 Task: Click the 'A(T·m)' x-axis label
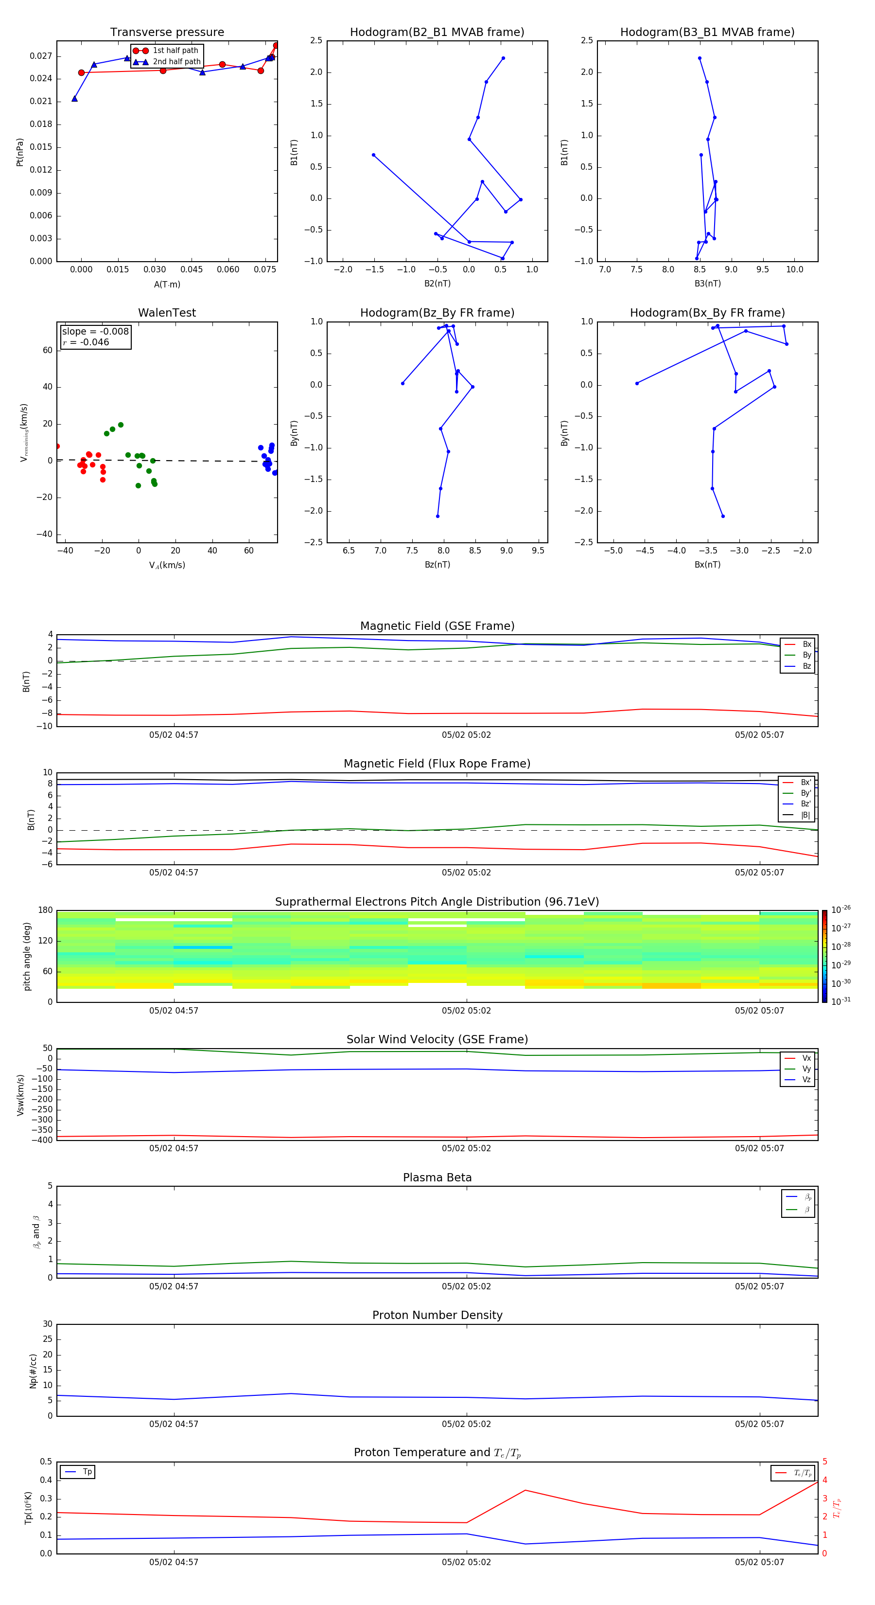coord(167,285)
